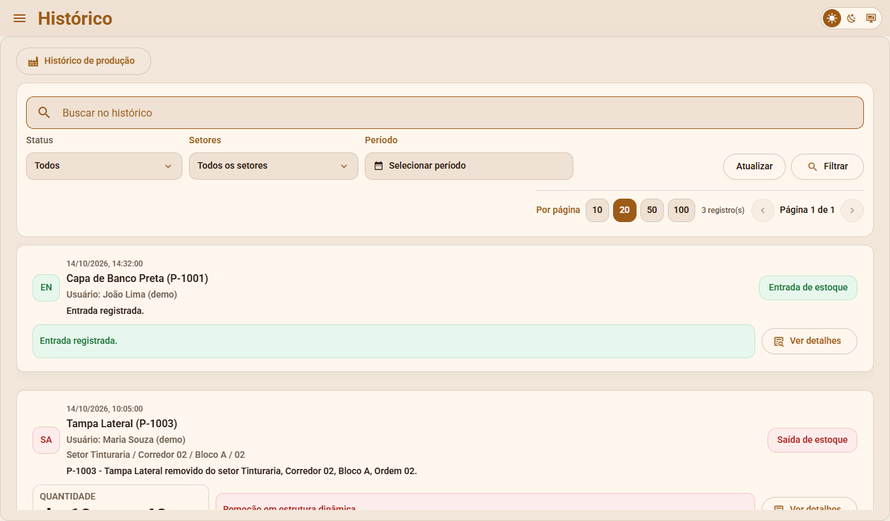Click Usuário: João Lima (demo) text
This screenshot has height=521, width=890.
point(122,294)
